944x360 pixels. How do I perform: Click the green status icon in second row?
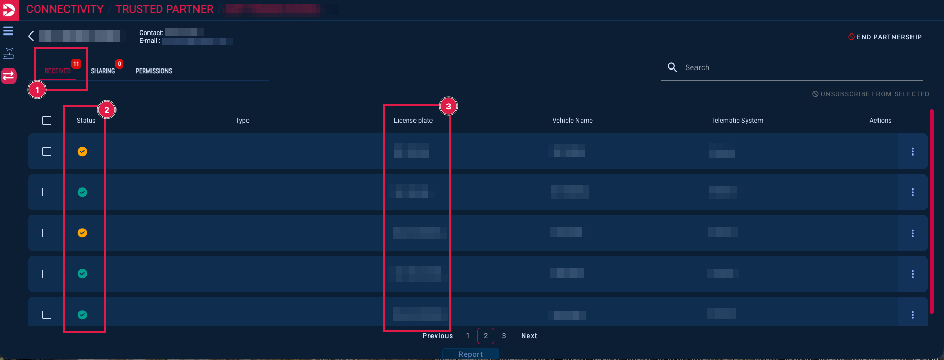pos(82,192)
